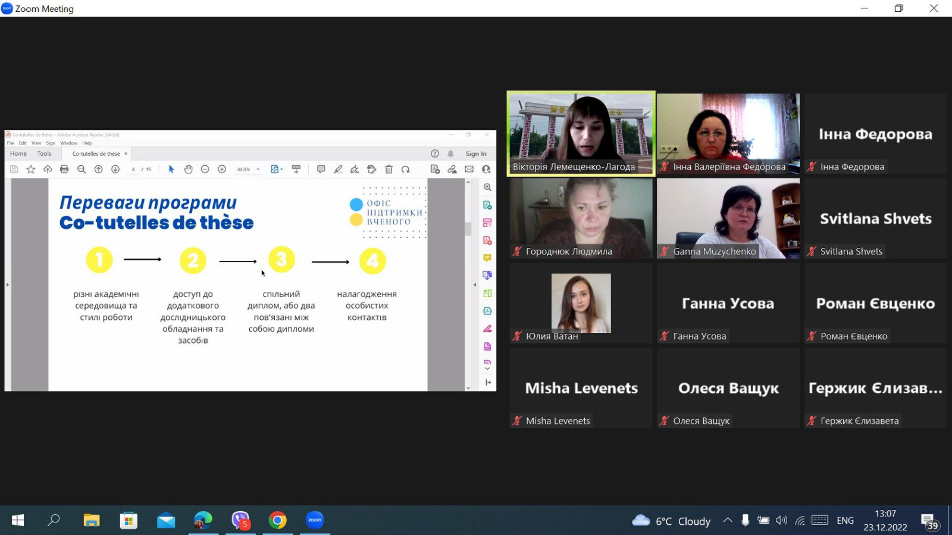
Task: Open the Sign menu in Acrobat
Action: pyautogui.click(x=51, y=143)
